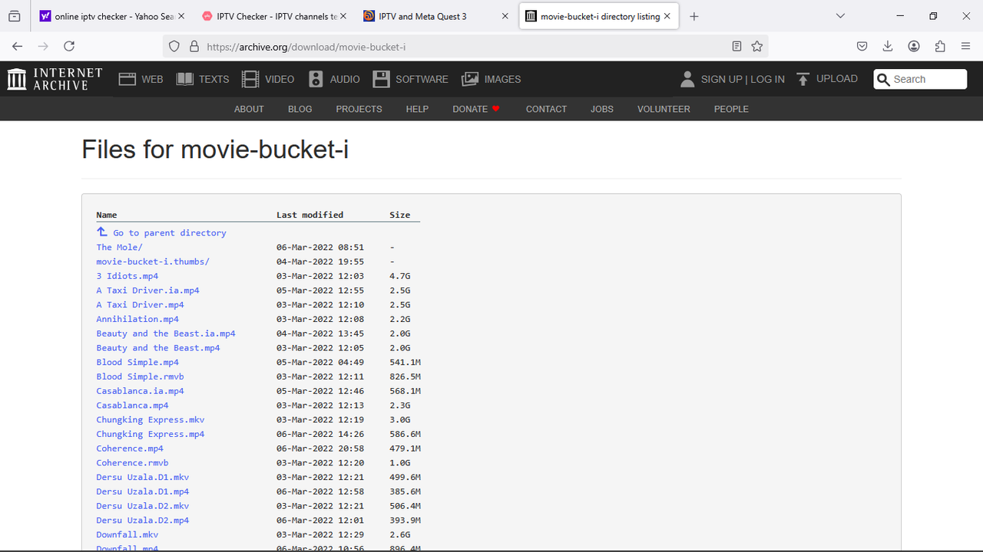This screenshot has height=552, width=983.
Task: Open the extensions puzzle icon
Action: 940,46
